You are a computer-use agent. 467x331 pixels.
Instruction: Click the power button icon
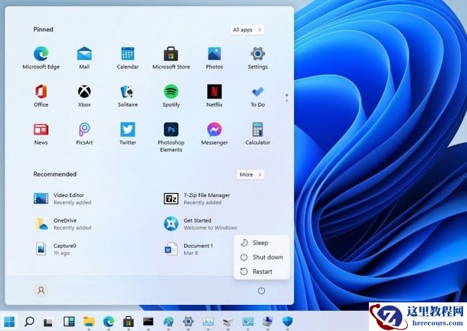tap(262, 290)
